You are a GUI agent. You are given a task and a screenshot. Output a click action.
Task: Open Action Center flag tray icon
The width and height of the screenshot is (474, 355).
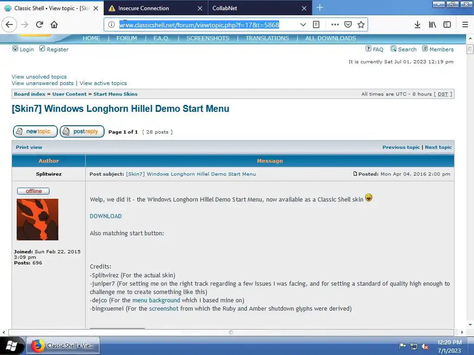tap(402, 346)
